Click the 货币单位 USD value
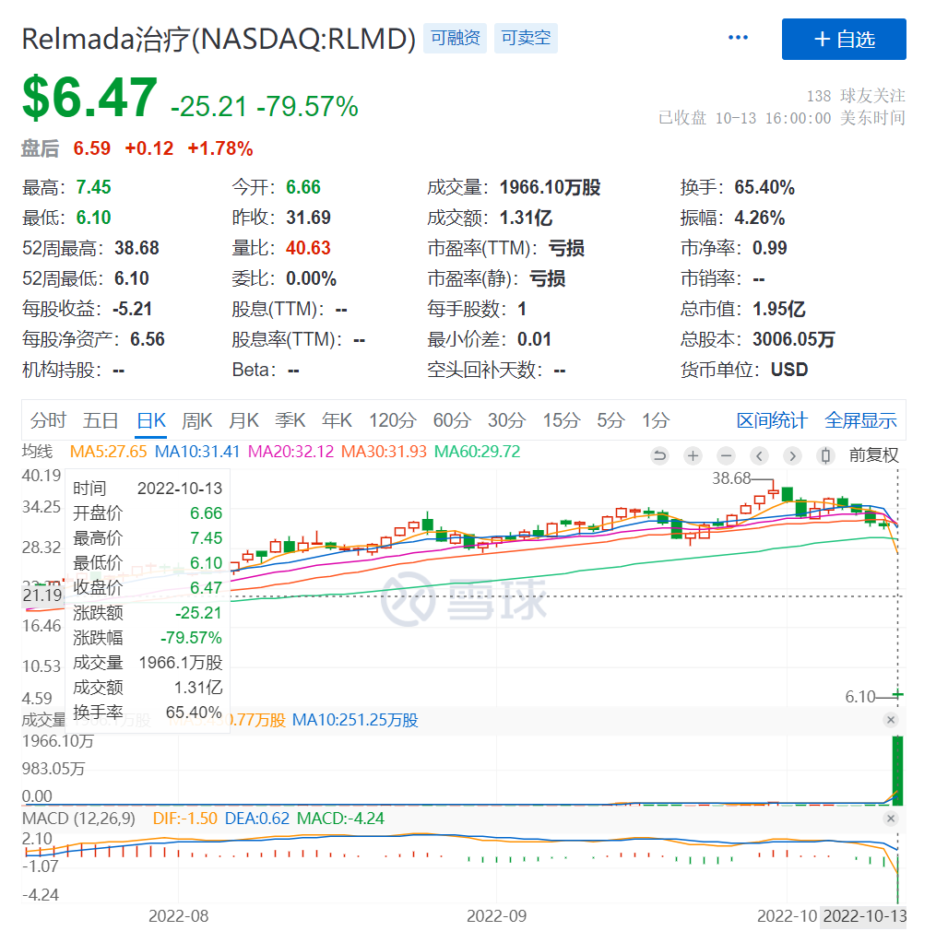This screenshot has width=936, height=931. pyautogui.click(x=789, y=370)
